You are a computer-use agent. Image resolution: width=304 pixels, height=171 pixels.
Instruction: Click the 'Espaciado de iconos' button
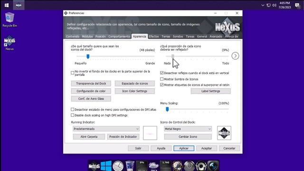[x=135, y=84]
